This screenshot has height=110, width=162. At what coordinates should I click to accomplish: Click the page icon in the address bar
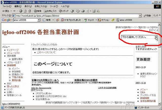(14, 16)
